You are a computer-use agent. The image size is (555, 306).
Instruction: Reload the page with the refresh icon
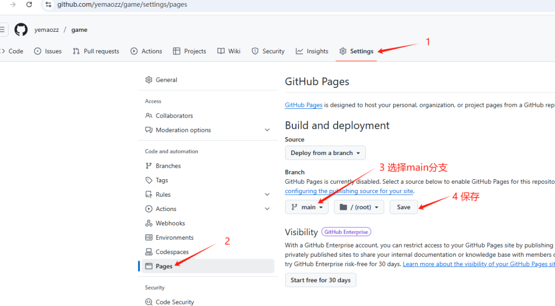pos(29,5)
